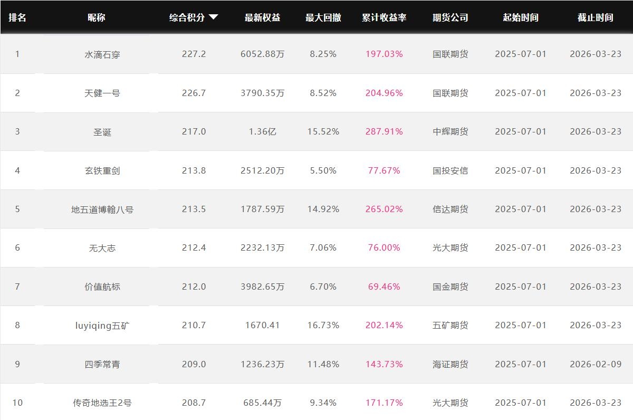Open the 水滴石穿 trader profile

tap(102, 54)
